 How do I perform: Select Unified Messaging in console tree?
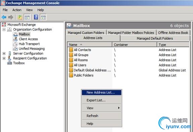[x=32, y=48]
